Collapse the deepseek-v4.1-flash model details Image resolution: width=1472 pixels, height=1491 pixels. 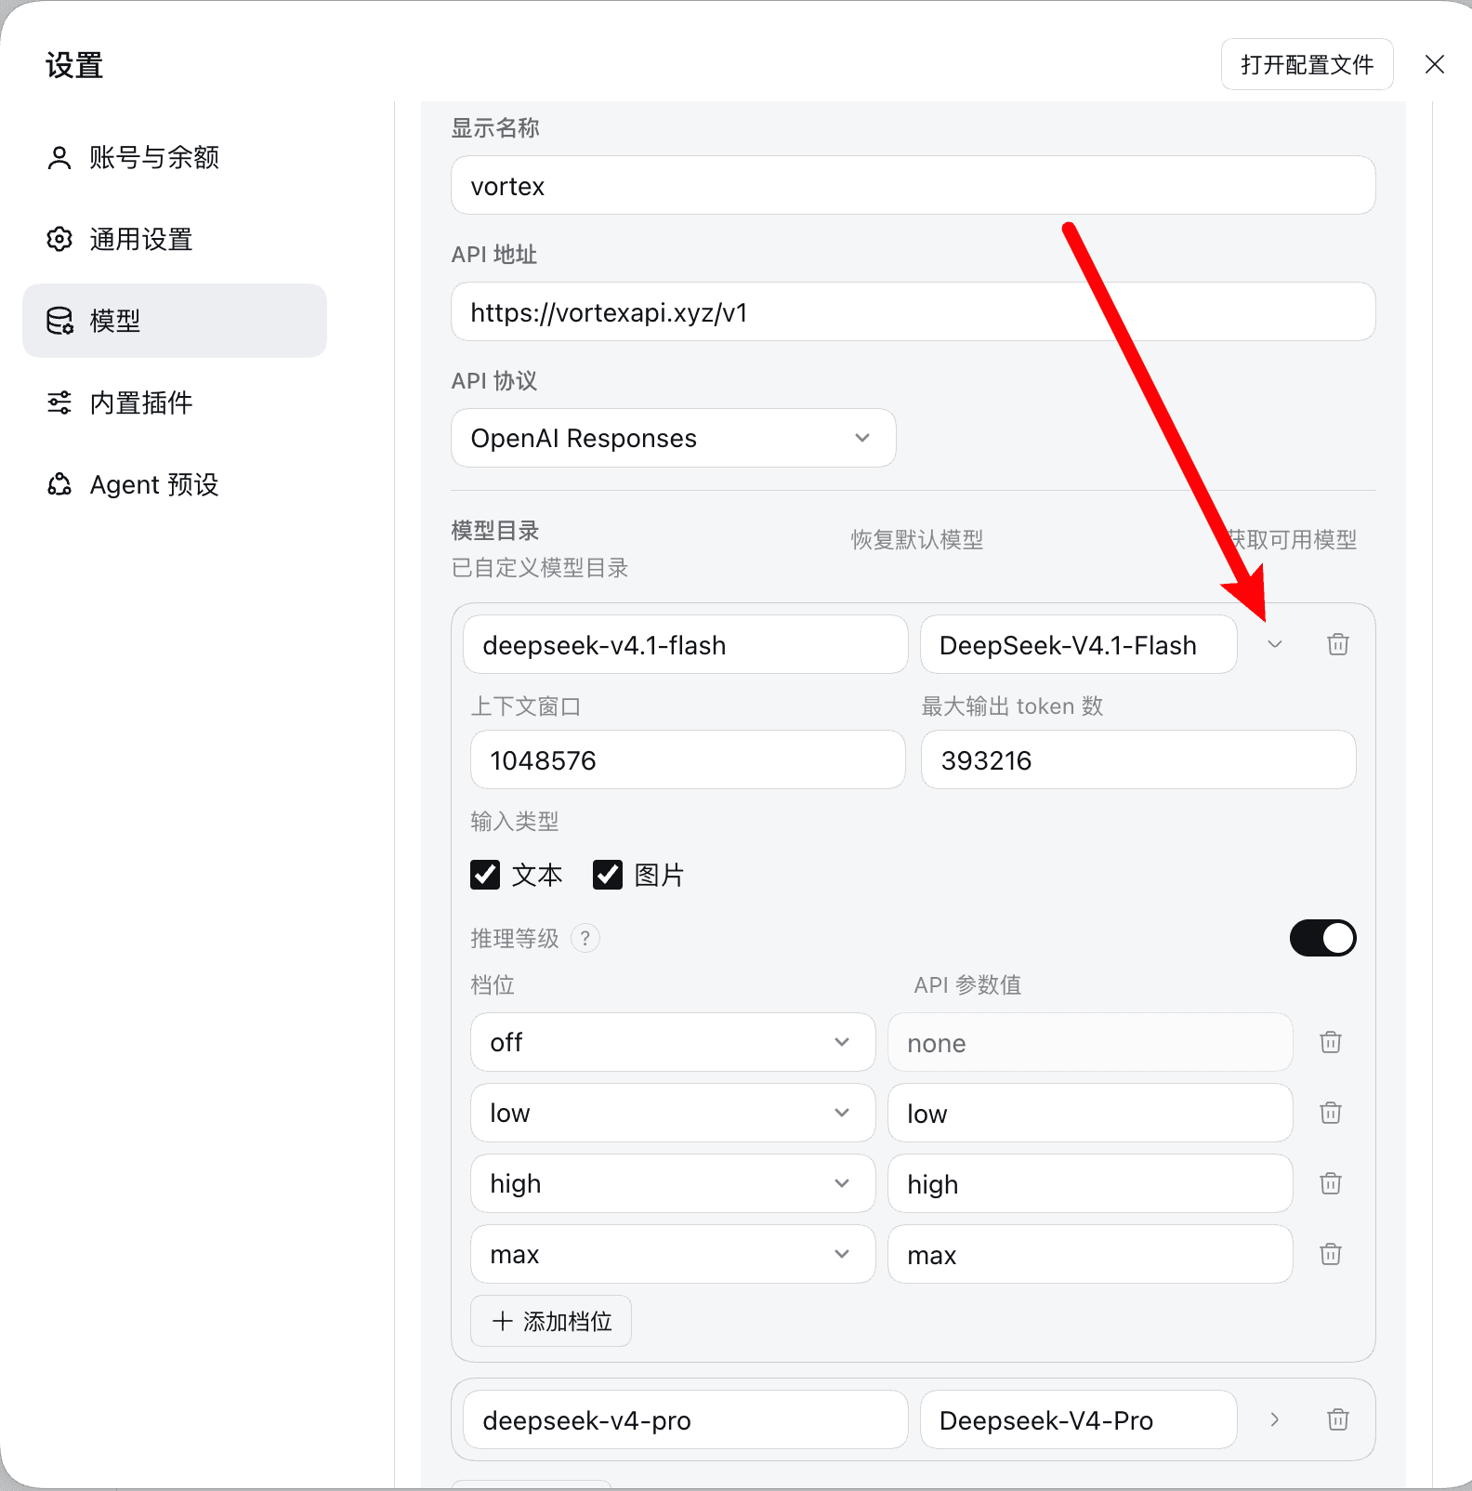1275,644
